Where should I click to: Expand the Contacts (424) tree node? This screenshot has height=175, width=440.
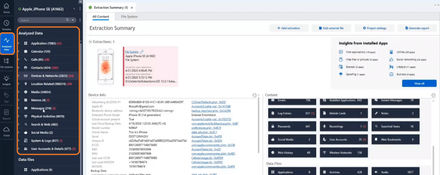coord(18,68)
